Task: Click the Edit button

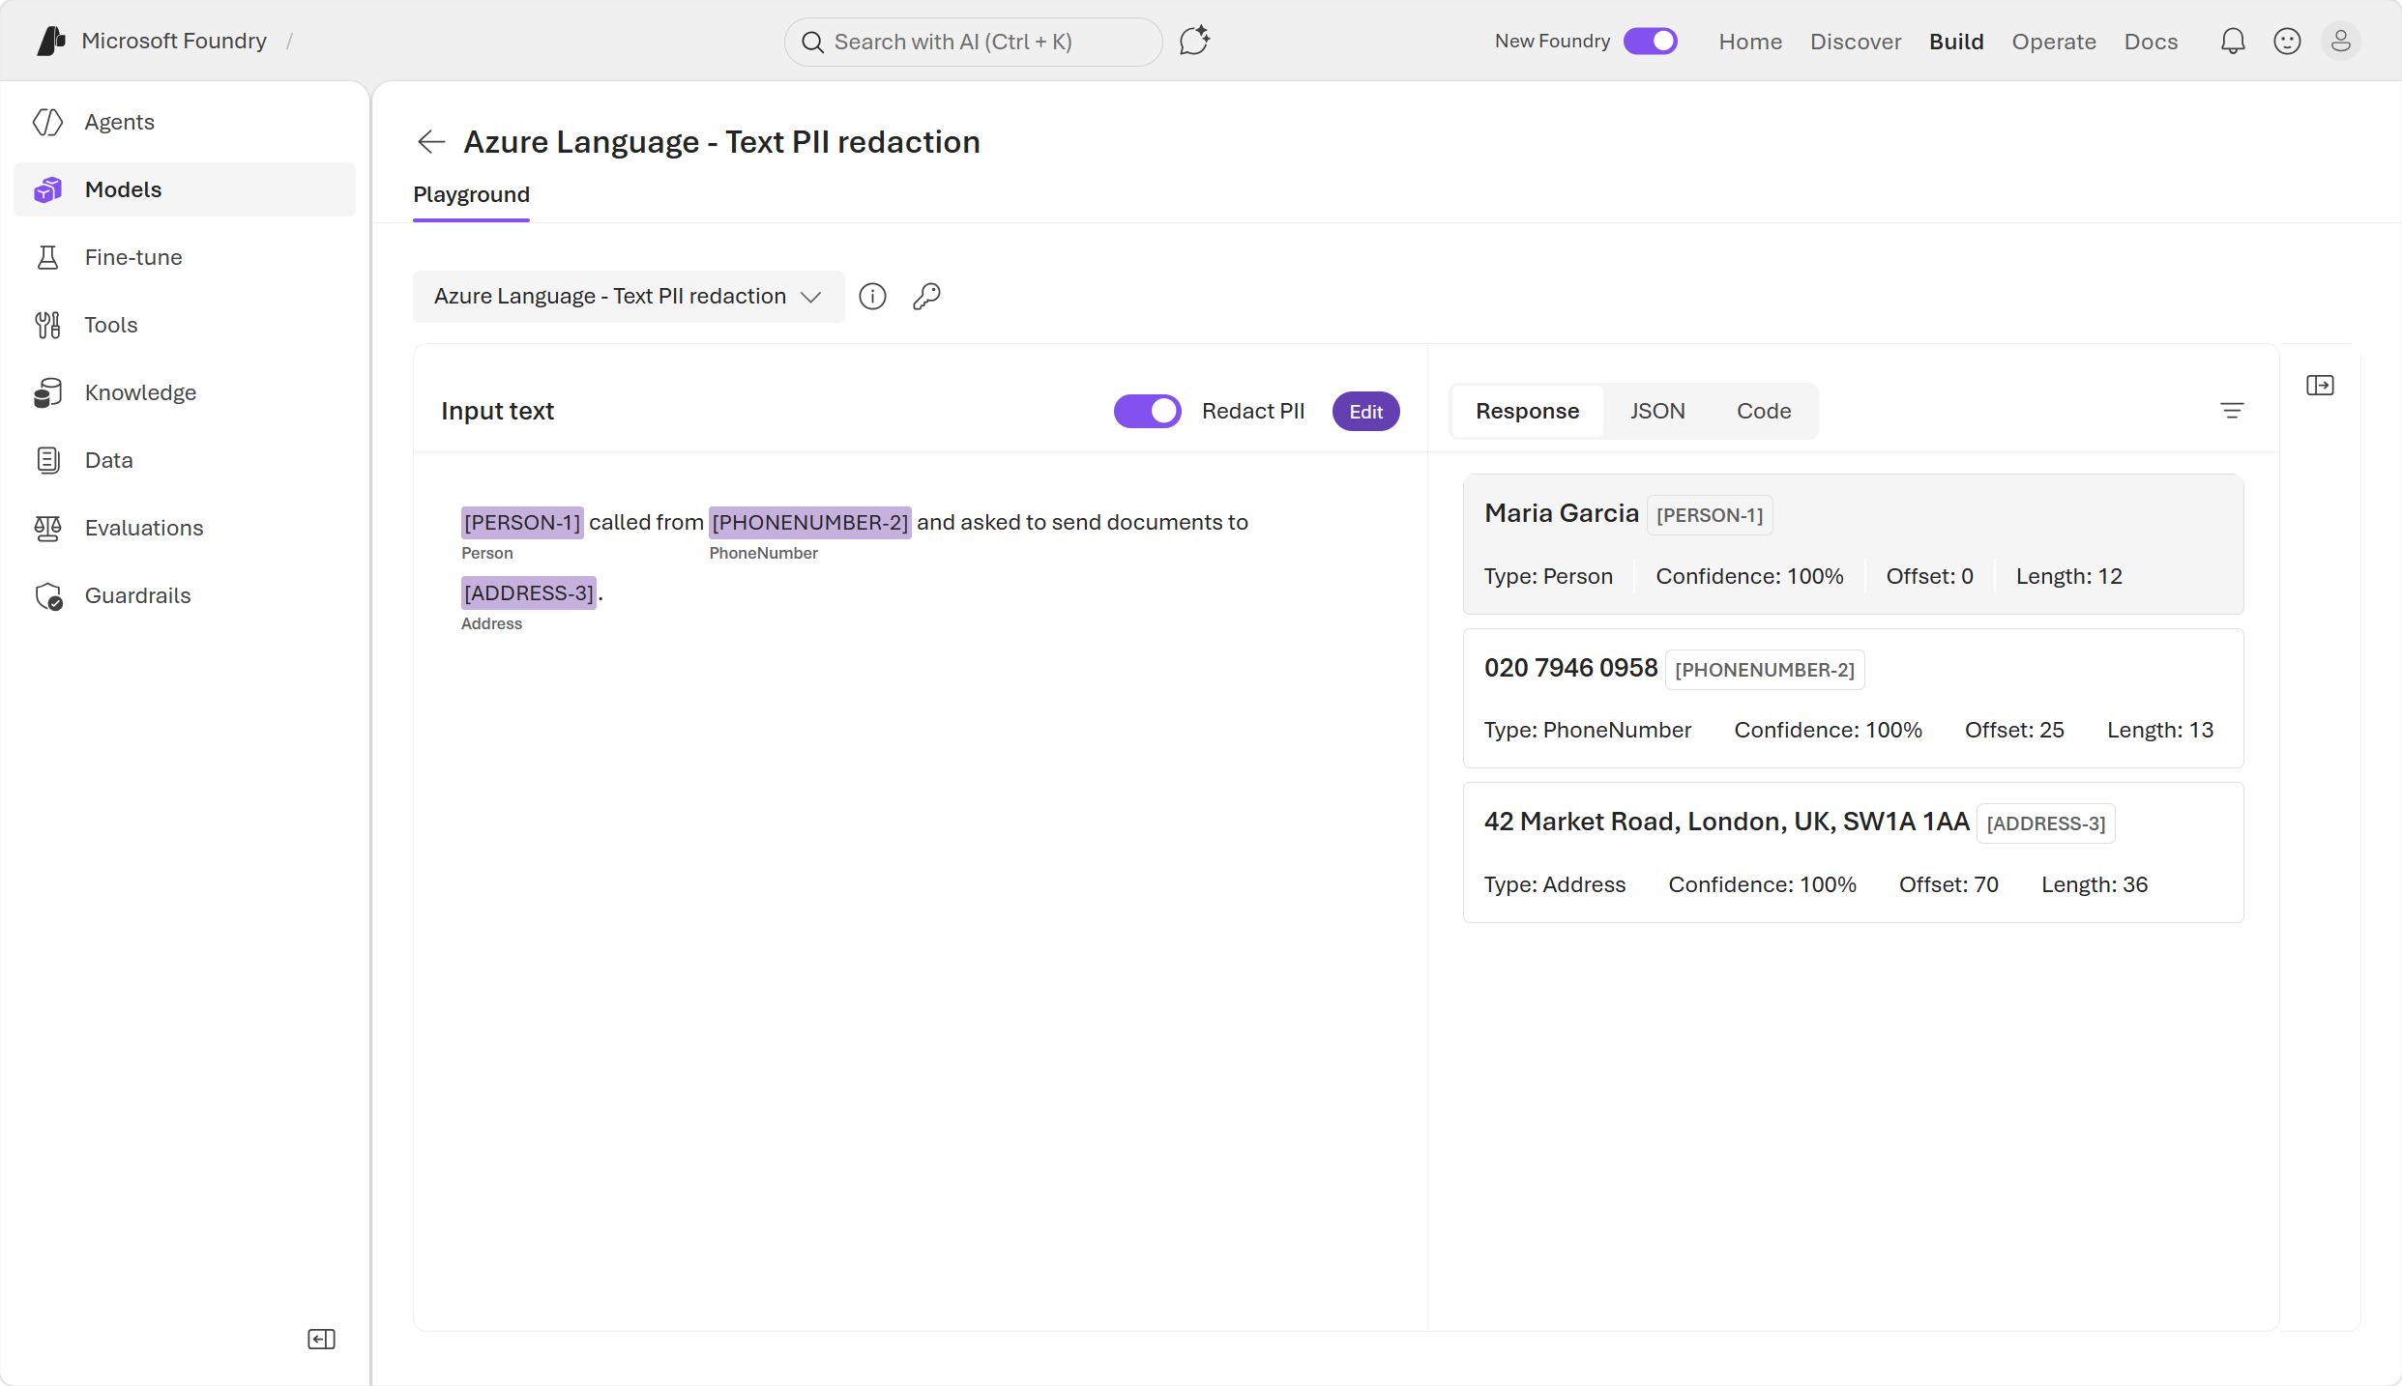Action: (x=1365, y=411)
